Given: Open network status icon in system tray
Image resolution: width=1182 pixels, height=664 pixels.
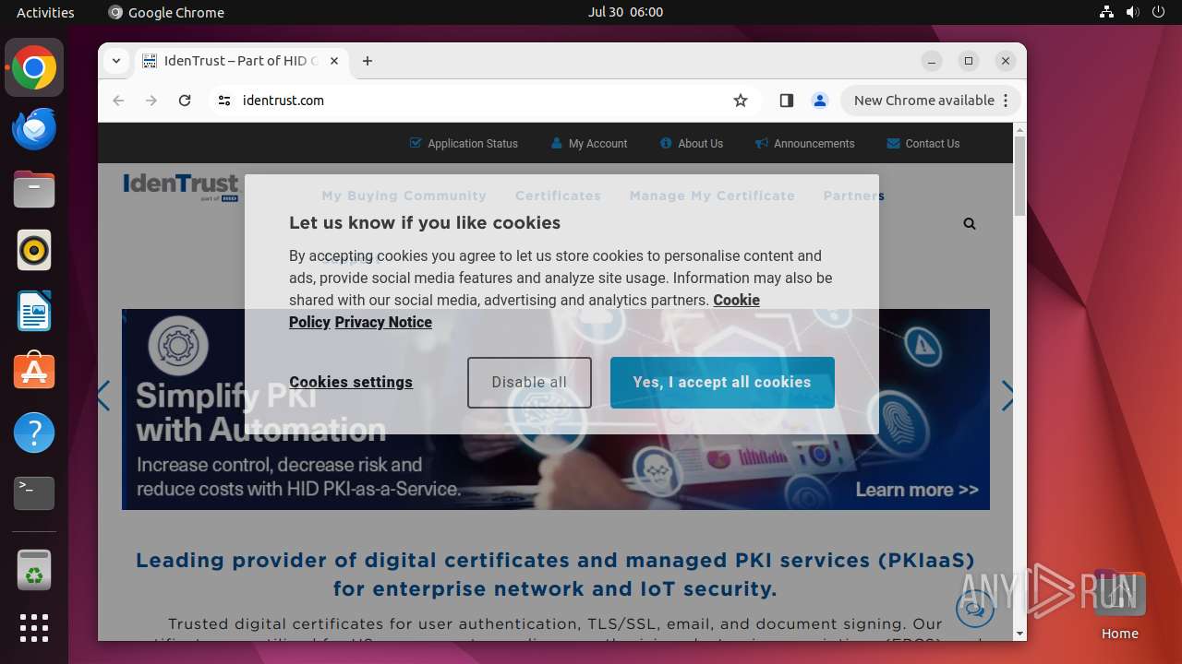Looking at the screenshot, I should 1106,12.
